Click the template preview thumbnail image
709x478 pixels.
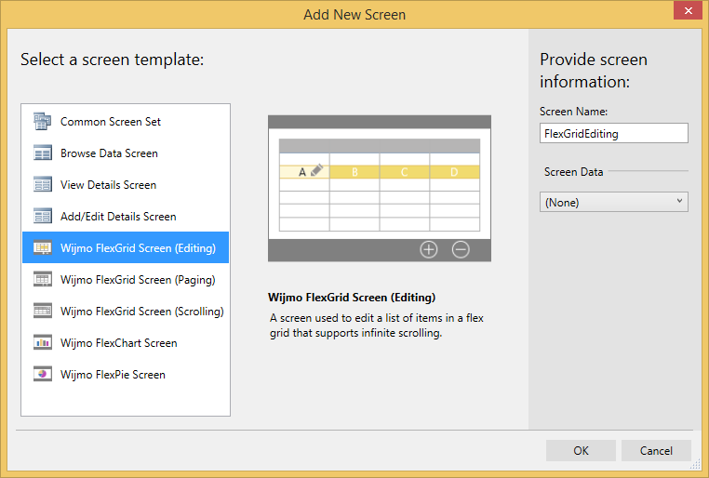click(379, 188)
